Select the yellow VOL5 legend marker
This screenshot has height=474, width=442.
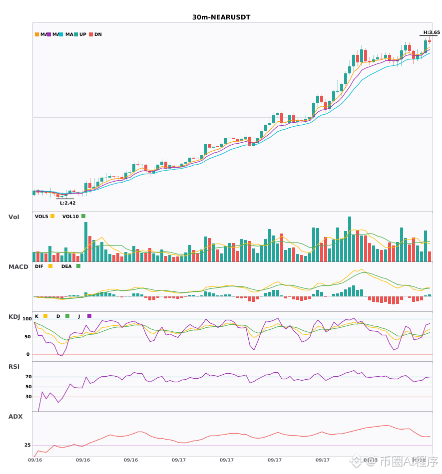[x=52, y=216]
